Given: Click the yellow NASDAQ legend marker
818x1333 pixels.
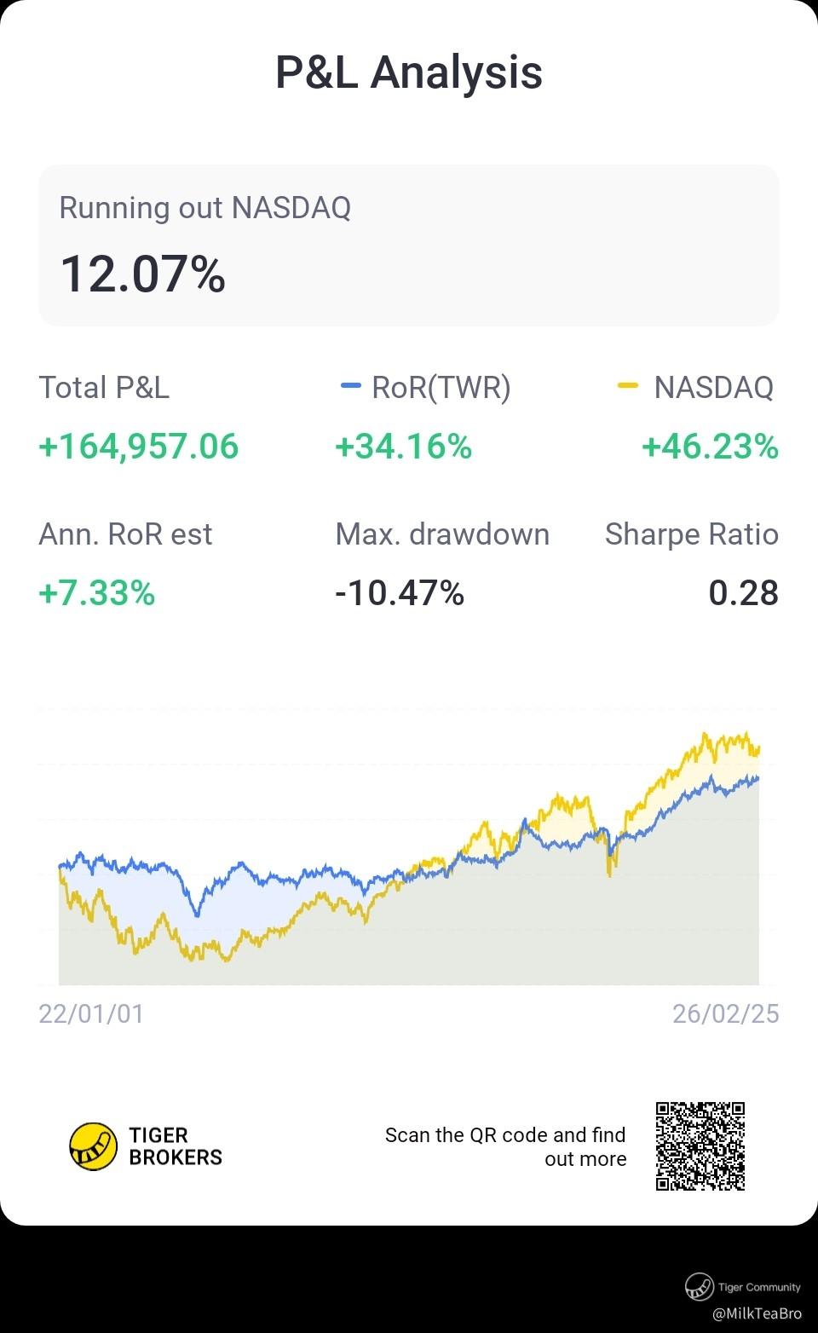Looking at the screenshot, I should tap(627, 387).
